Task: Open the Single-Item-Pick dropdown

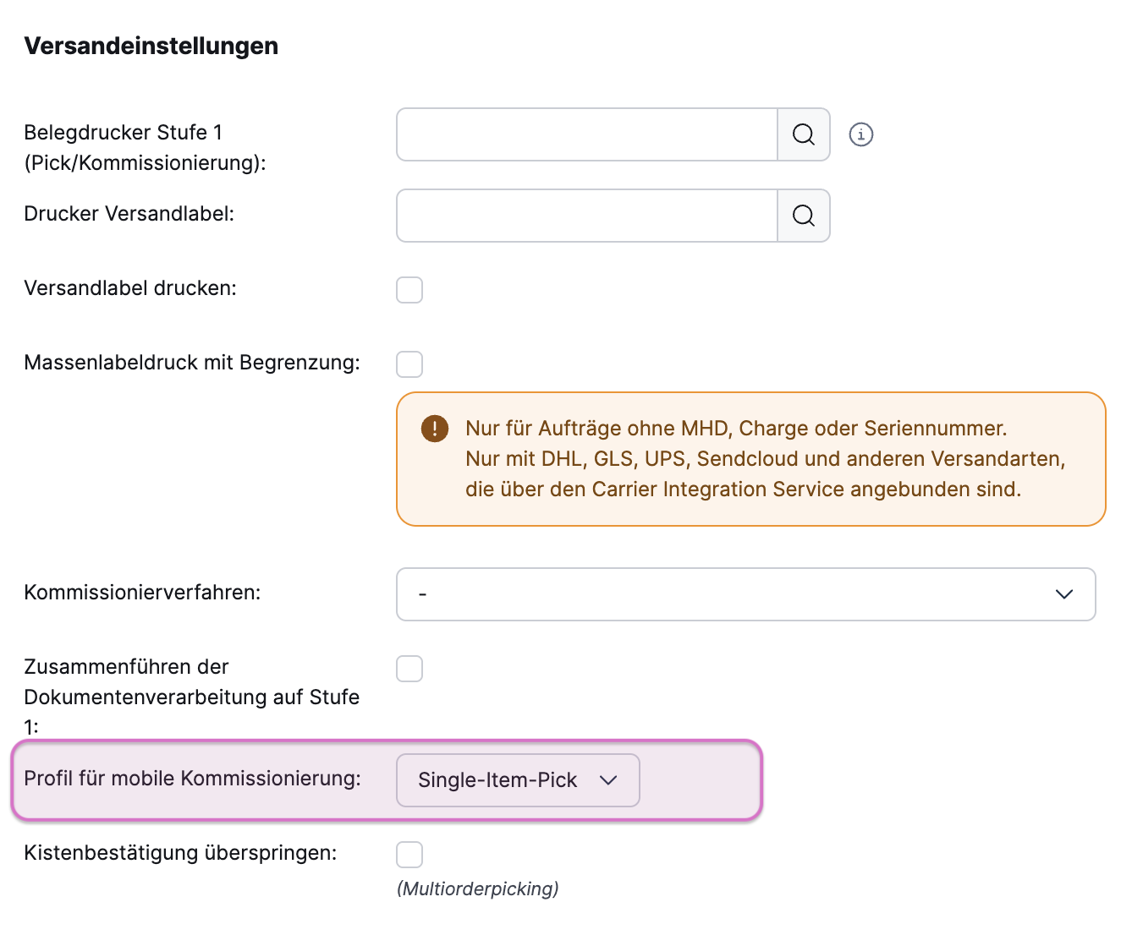Action: (x=518, y=780)
